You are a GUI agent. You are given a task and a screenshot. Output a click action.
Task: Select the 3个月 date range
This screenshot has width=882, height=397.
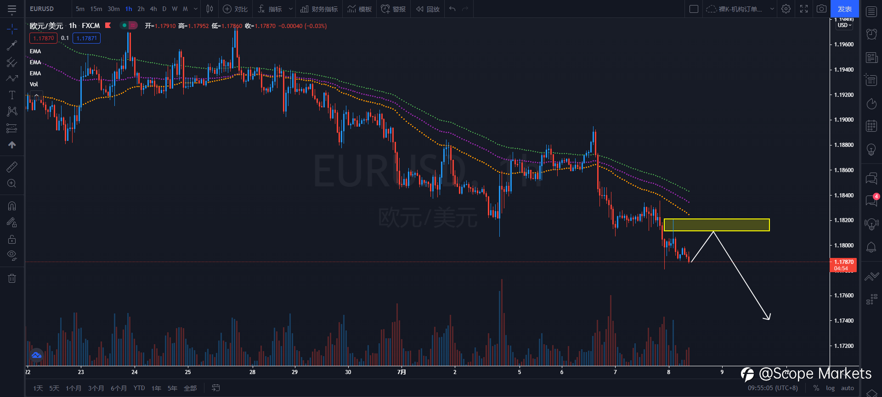tap(96, 388)
